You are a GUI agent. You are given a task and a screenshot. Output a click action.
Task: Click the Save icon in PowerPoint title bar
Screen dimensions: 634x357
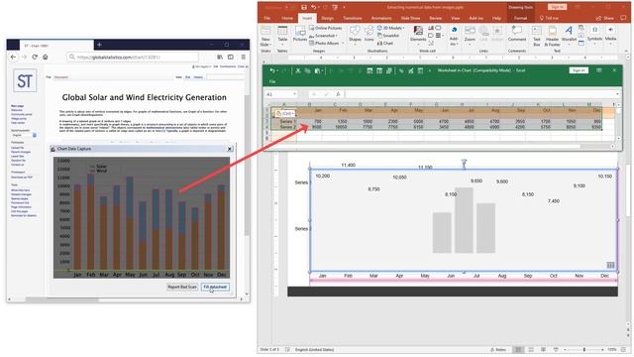(x=304, y=7)
